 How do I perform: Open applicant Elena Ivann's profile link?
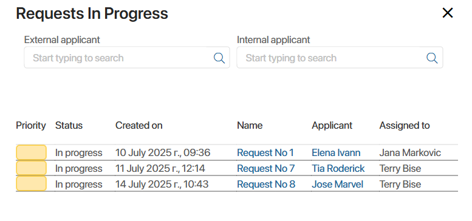(x=336, y=153)
